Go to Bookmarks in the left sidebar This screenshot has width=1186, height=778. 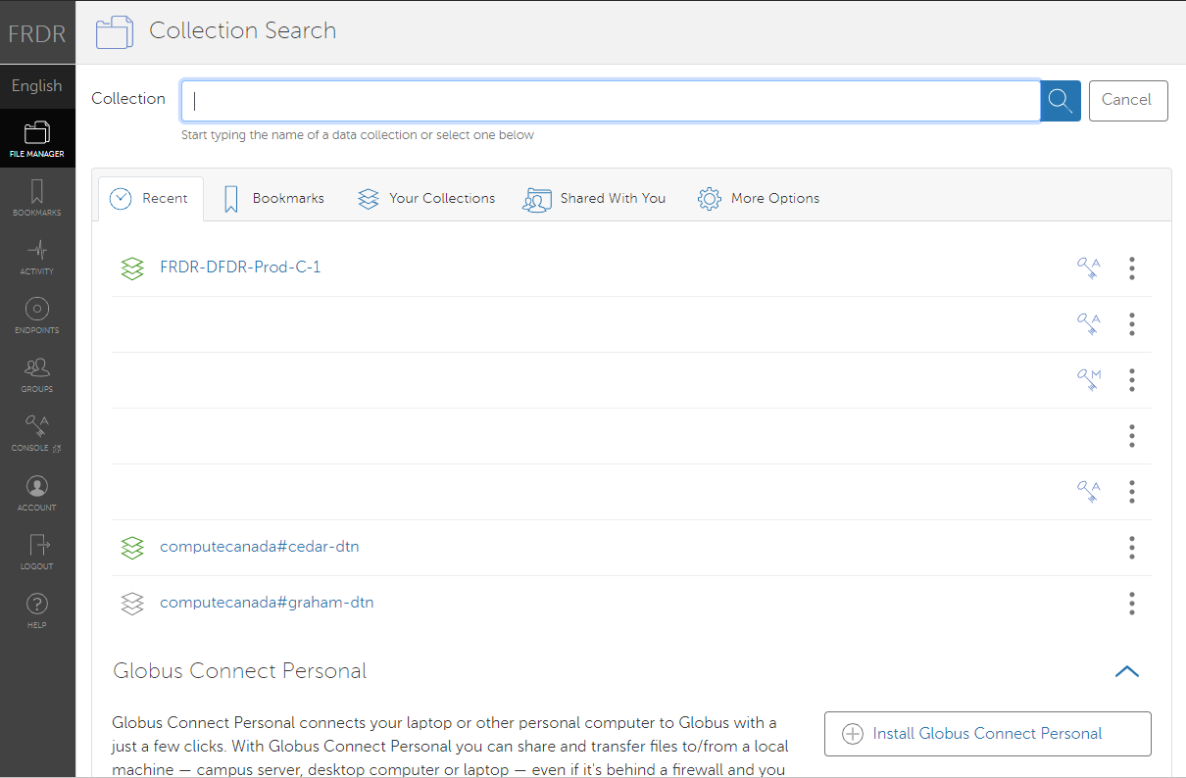point(37,197)
